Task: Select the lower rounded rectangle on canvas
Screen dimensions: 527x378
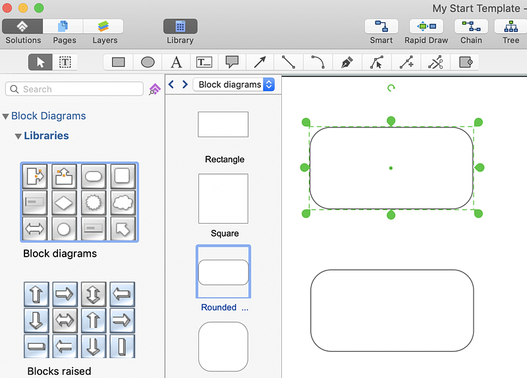Action: coord(392,310)
